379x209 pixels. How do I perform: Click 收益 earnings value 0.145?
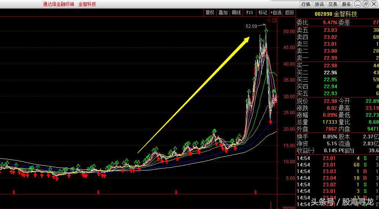coord(331,151)
